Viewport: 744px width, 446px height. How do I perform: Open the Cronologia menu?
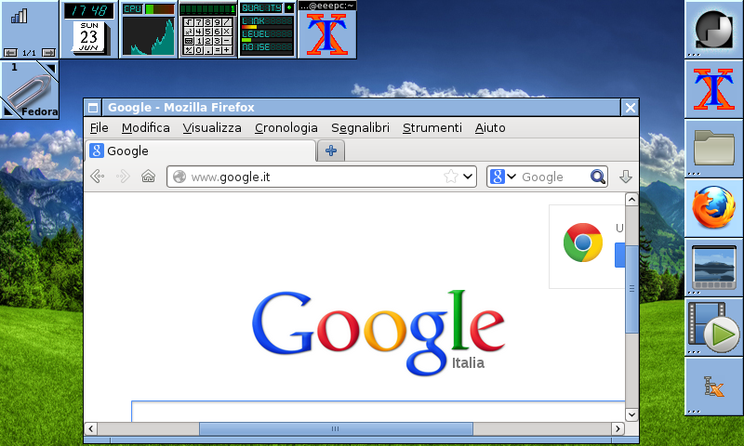point(286,127)
